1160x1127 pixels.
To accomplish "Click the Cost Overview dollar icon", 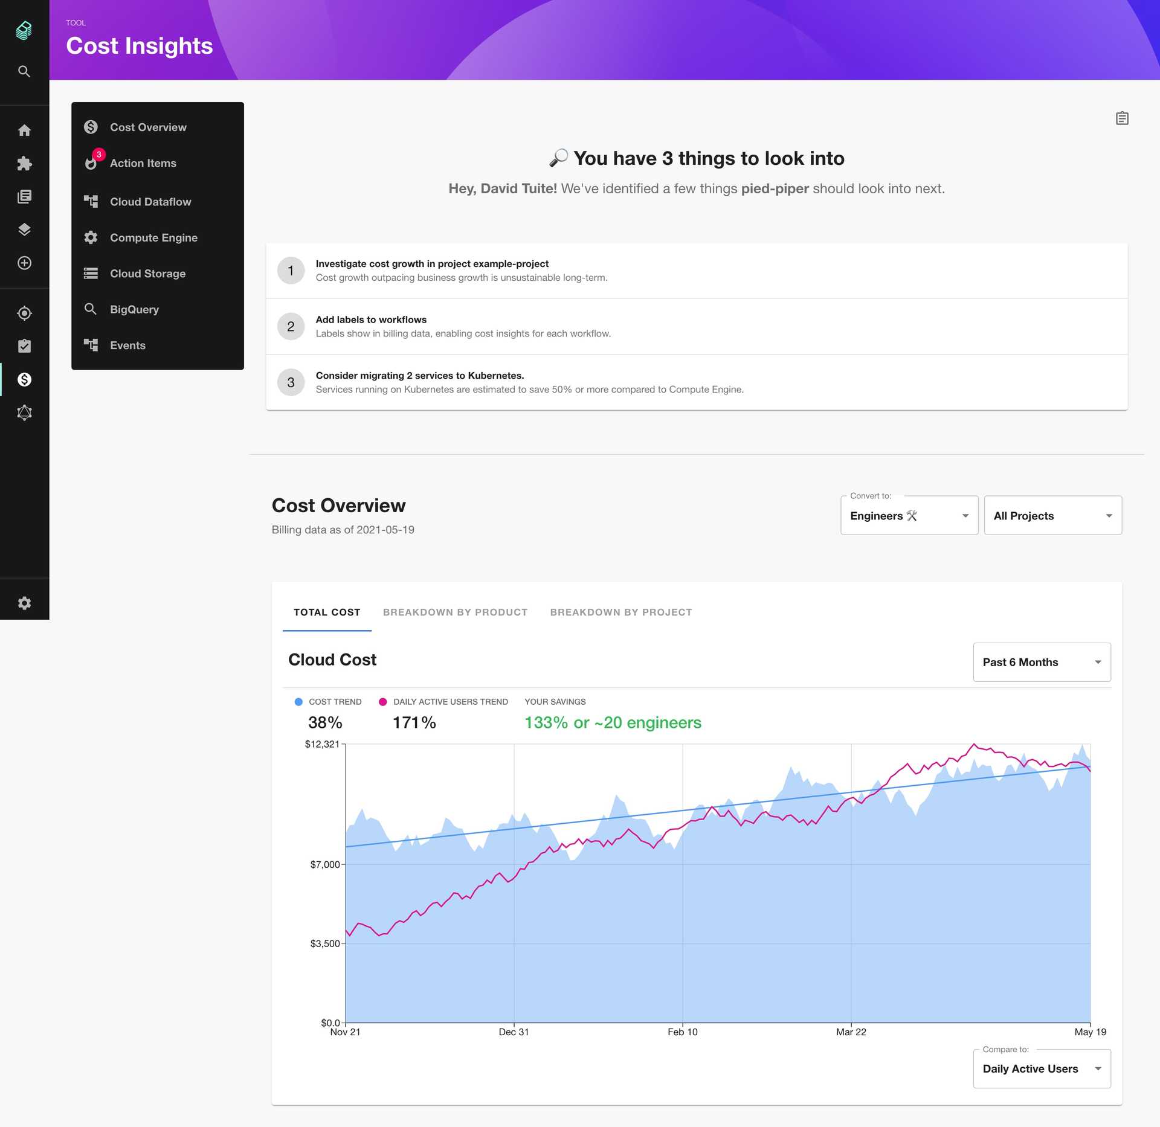I will (x=91, y=127).
